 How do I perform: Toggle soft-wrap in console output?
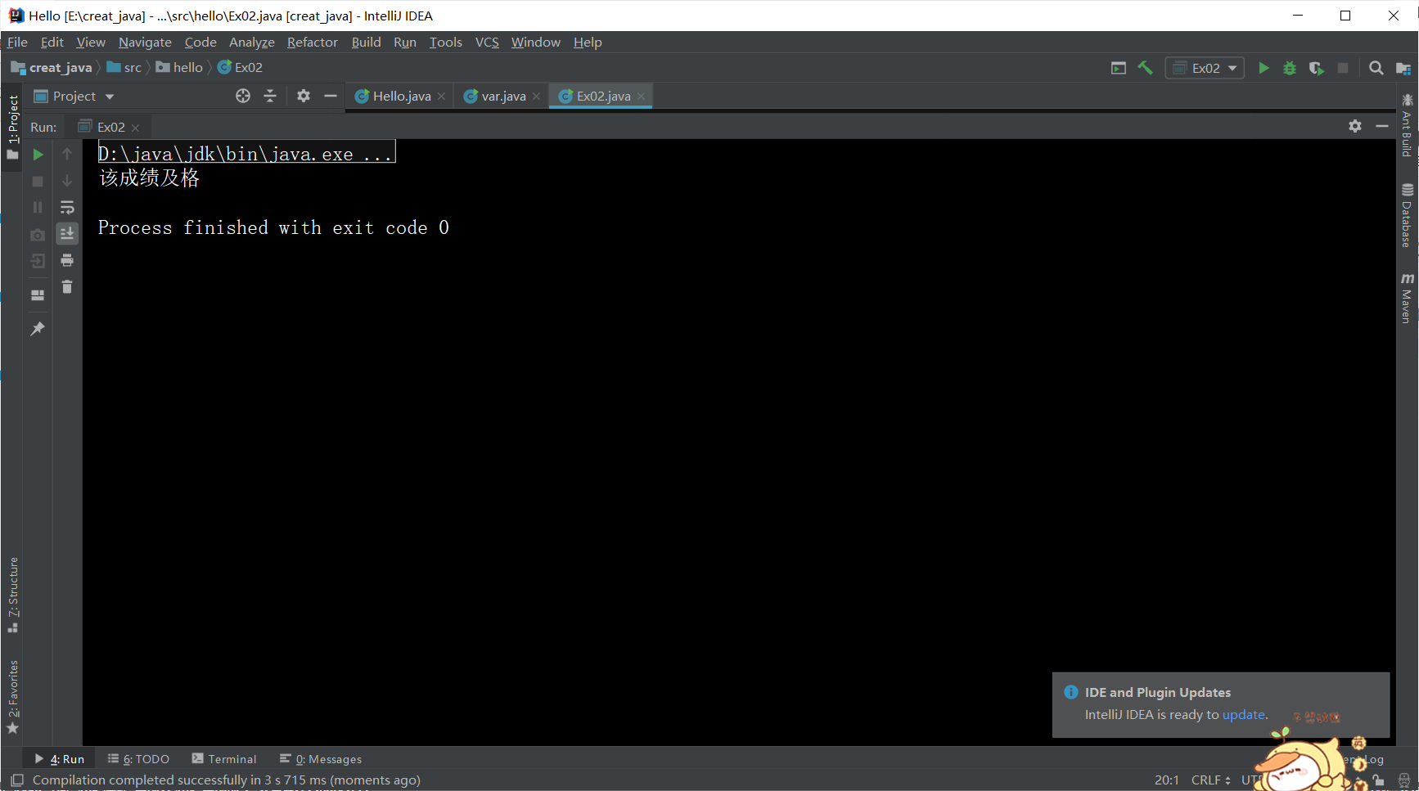click(67, 208)
